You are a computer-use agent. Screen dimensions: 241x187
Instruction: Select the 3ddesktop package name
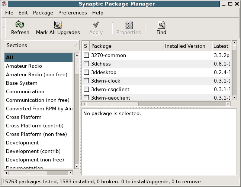click(104, 72)
